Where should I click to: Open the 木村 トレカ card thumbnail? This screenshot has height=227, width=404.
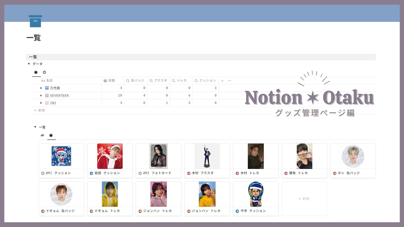pyautogui.click(x=256, y=156)
